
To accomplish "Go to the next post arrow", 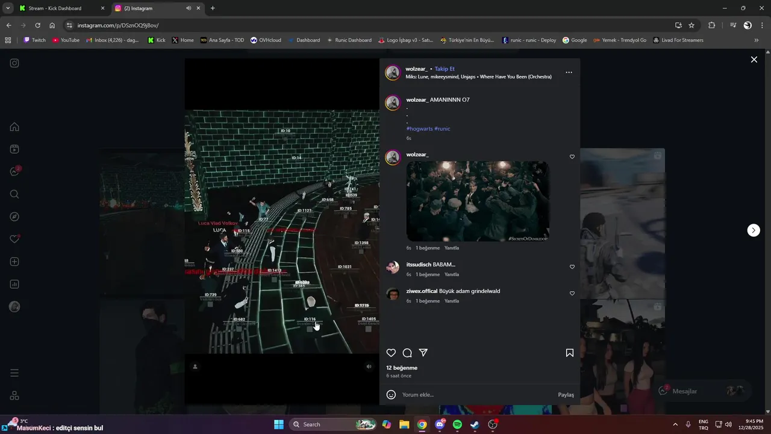I will pyautogui.click(x=754, y=230).
